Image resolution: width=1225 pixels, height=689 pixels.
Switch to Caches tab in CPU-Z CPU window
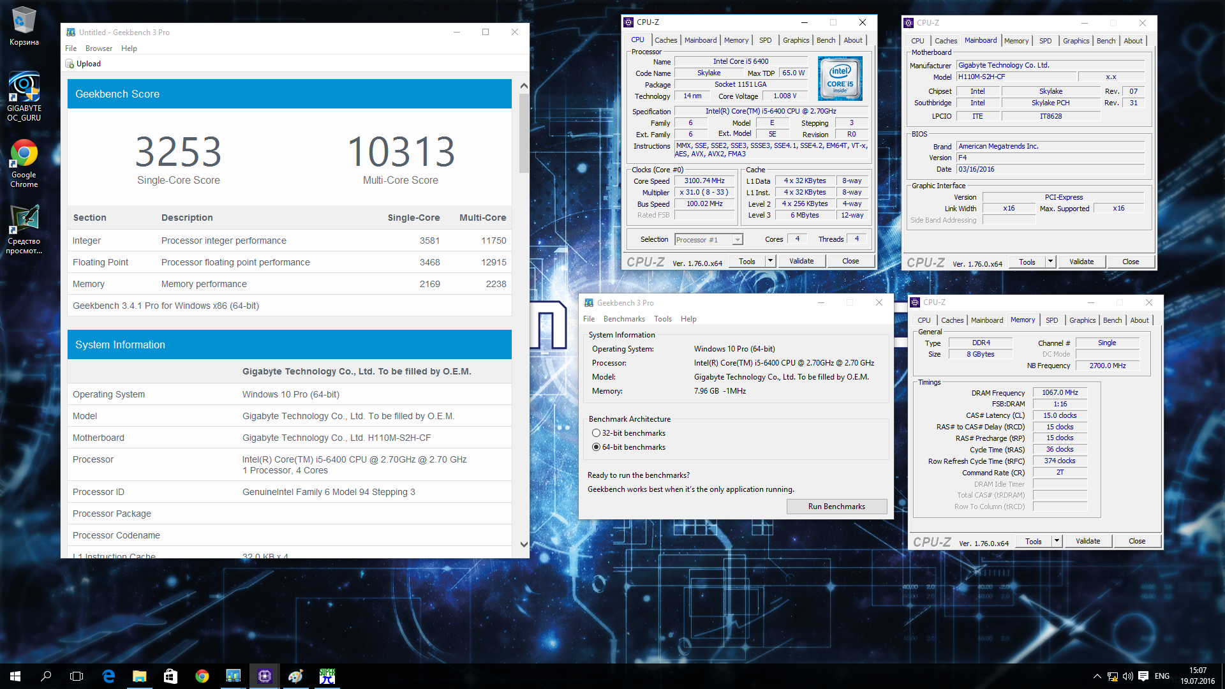(665, 40)
